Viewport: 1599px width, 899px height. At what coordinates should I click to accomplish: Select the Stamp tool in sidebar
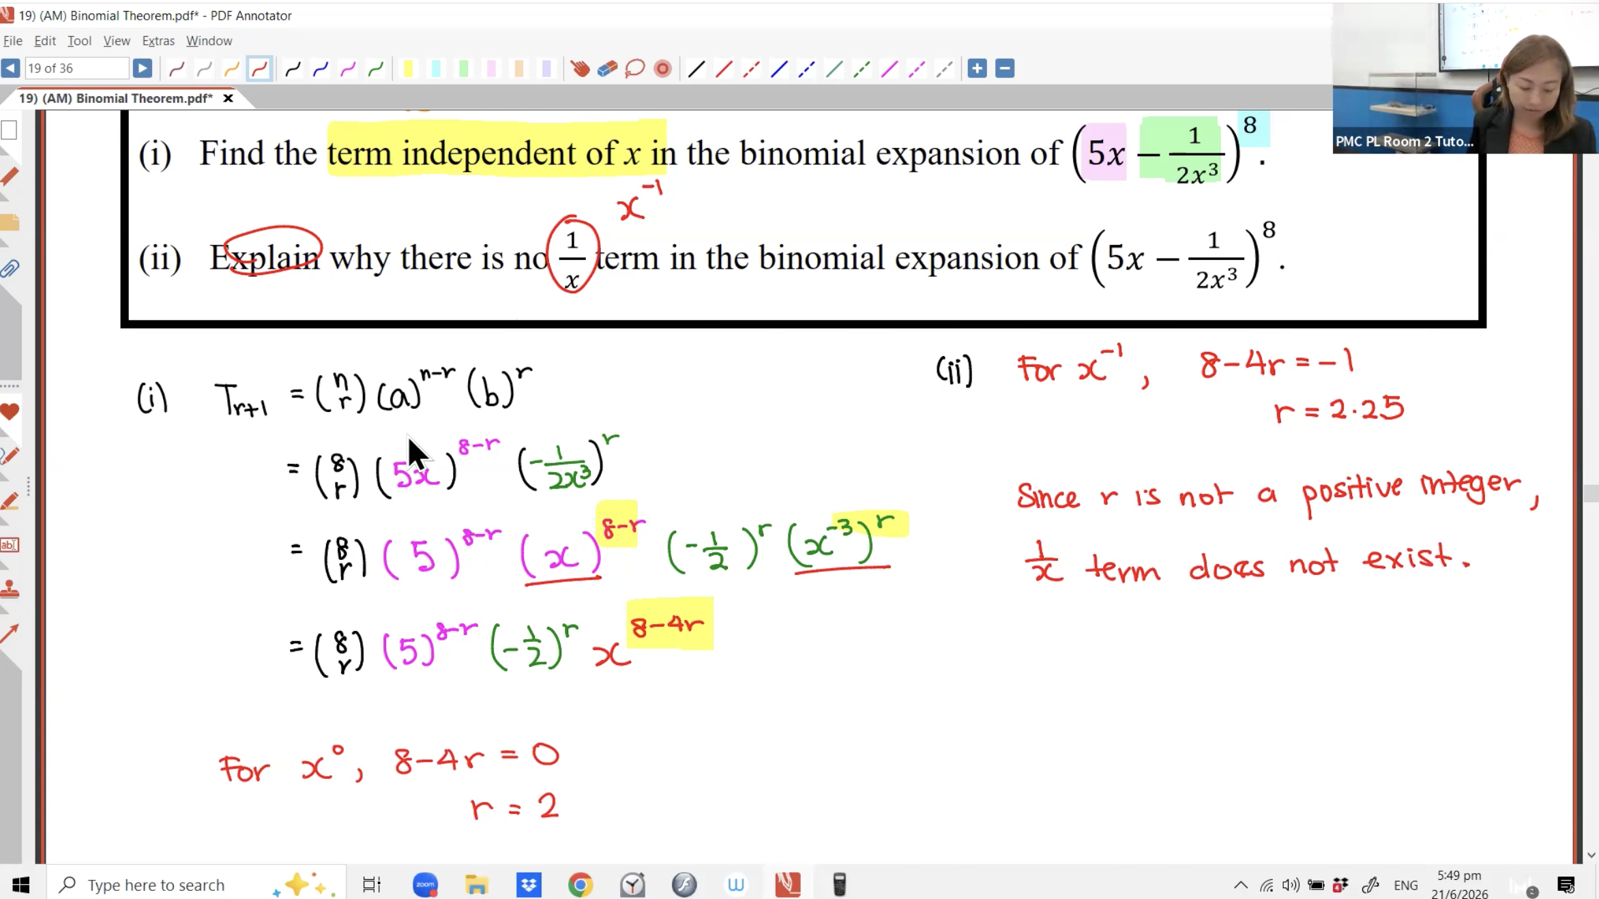(10, 589)
